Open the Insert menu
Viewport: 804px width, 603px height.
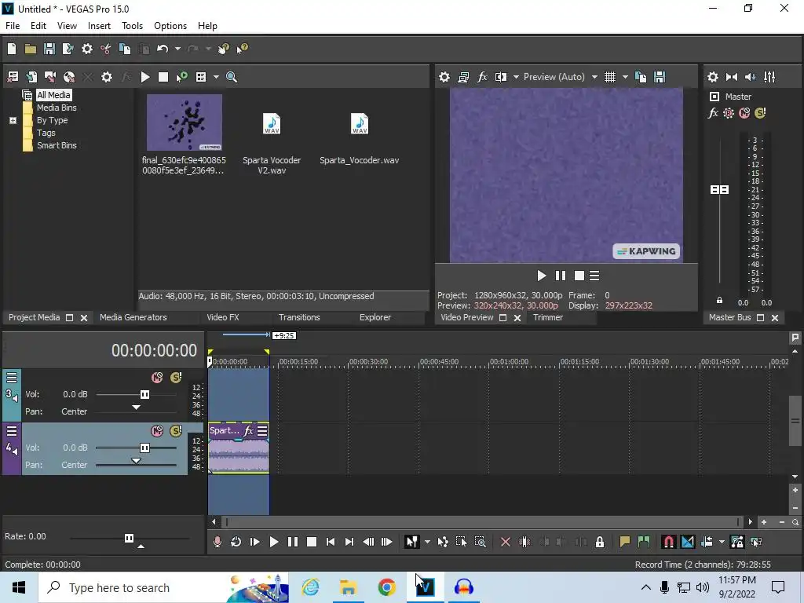coord(99,26)
